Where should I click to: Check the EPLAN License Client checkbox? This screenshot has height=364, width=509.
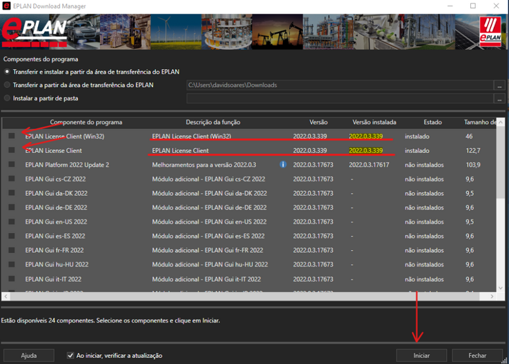[x=12, y=150]
